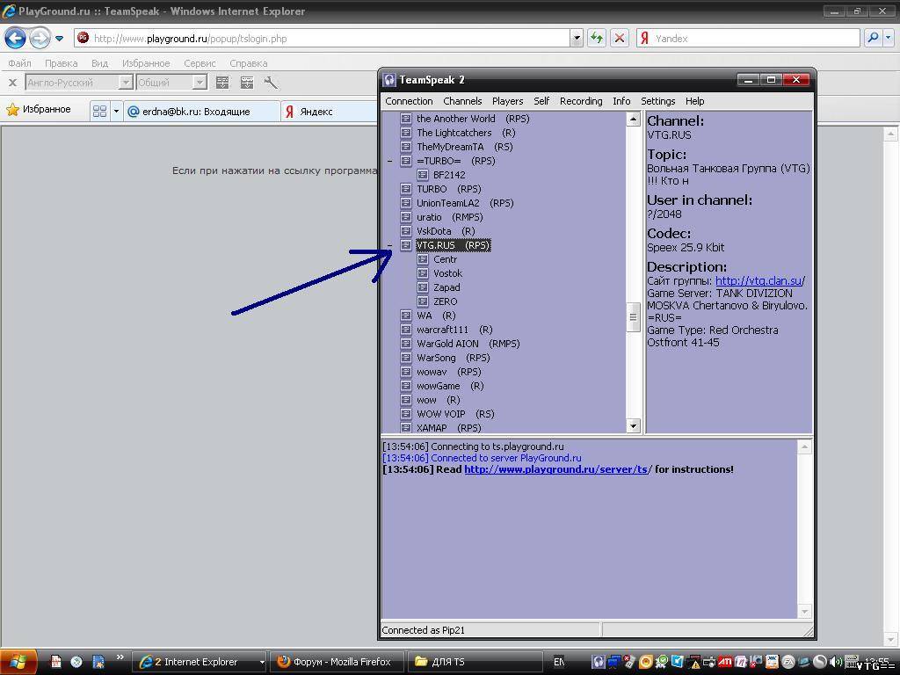Screen dimensions: 900x675
Task: Click the channel icon beside UnionTeamLA2
Action: point(406,203)
